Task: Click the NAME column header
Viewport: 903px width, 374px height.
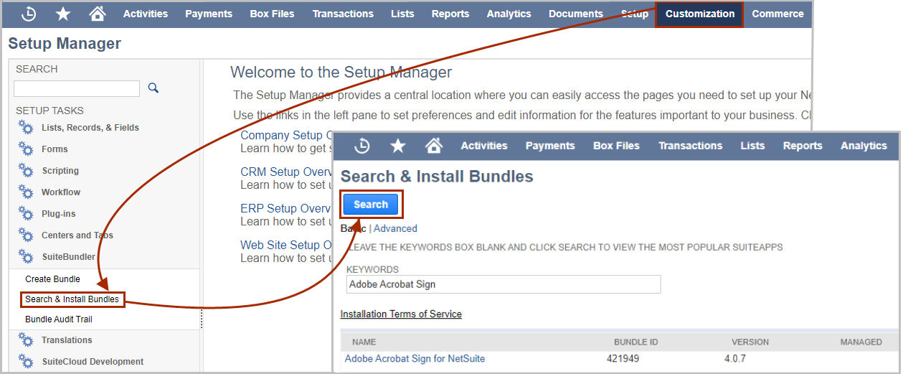Action: [364, 342]
